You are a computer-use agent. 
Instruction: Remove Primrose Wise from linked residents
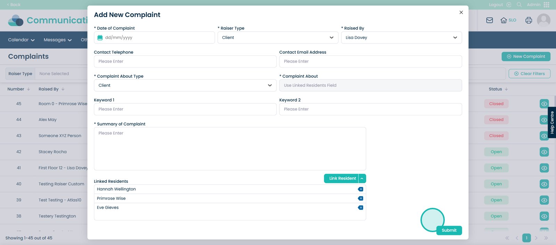(360, 198)
